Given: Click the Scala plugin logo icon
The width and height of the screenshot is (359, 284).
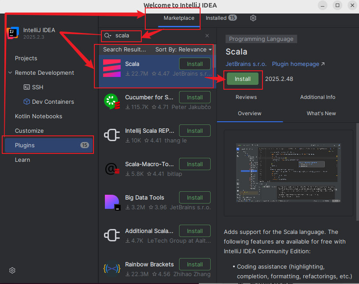Looking at the screenshot, I should tap(112, 68).
